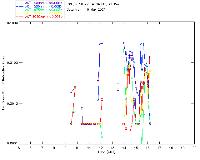This screenshot has width=200, height=160.
Task: Click the 0.0010 y-axis label
Action: click(x=12, y=103)
